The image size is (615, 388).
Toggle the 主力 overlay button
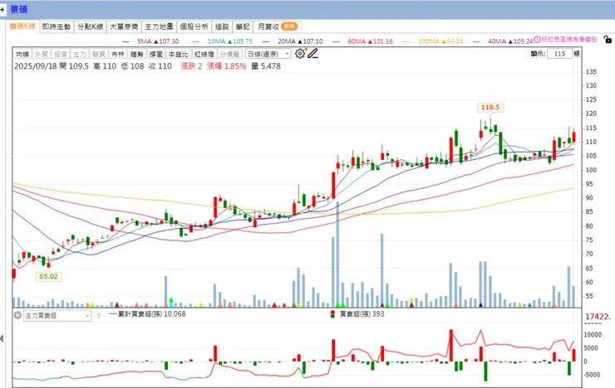coord(80,54)
